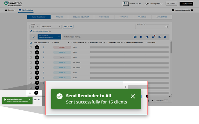This screenshot has height=124, width=199.
Task: Open the Document Request List tab
Action: (x=81, y=17)
